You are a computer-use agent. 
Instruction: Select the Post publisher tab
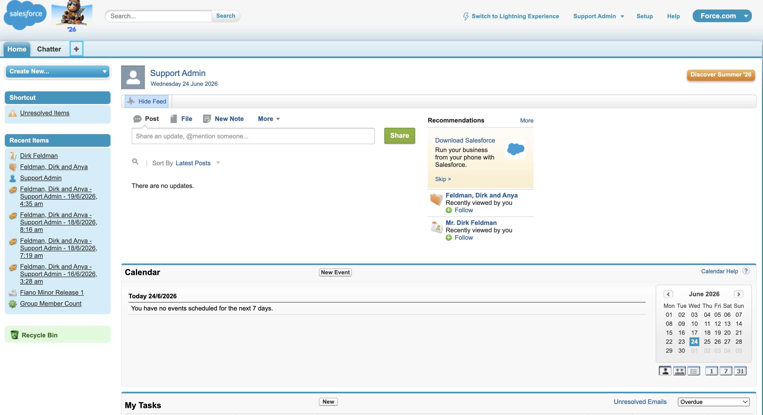(x=146, y=119)
